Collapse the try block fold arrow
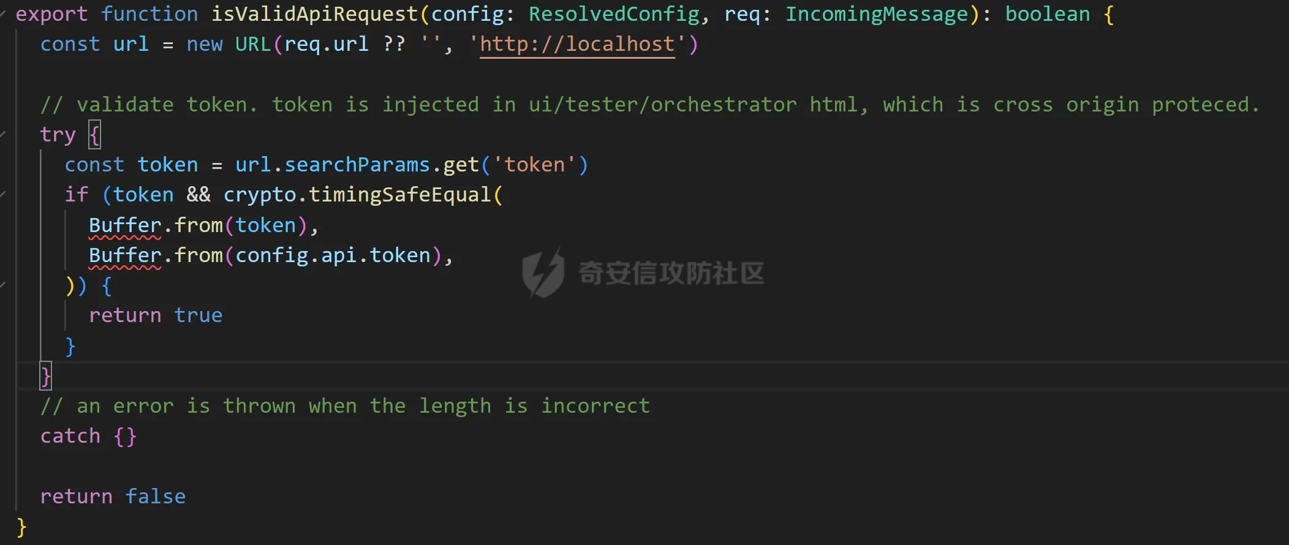This screenshot has width=1289, height=545. [x=3, y=134]
